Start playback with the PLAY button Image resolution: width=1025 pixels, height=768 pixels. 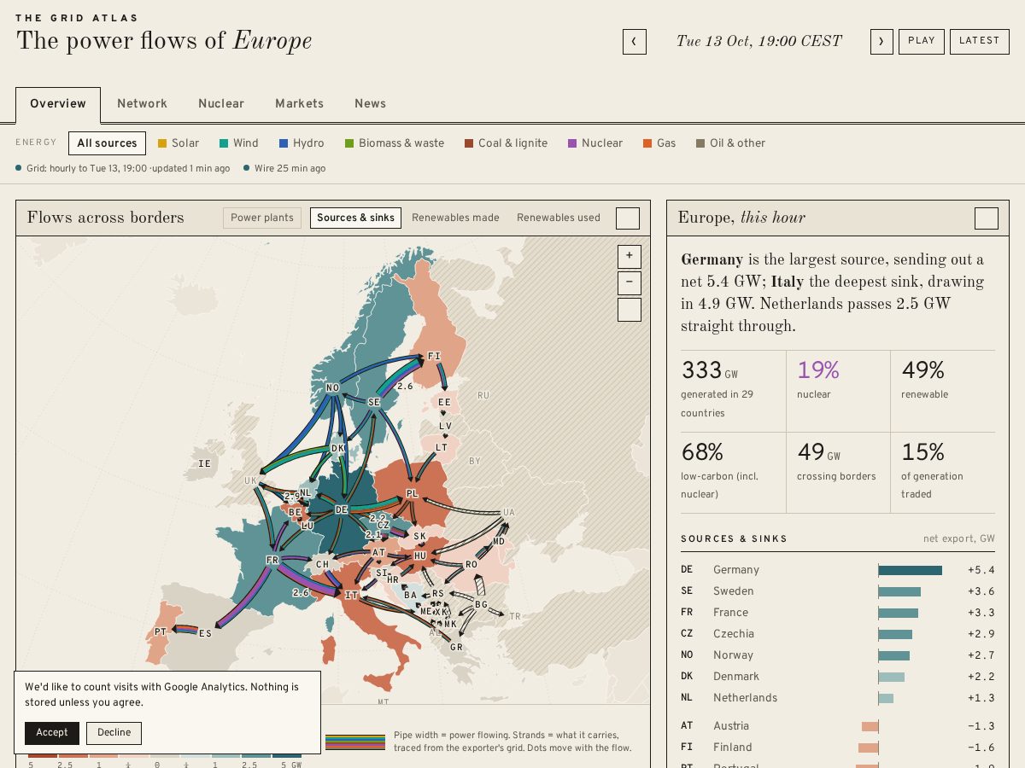point(922,42)
